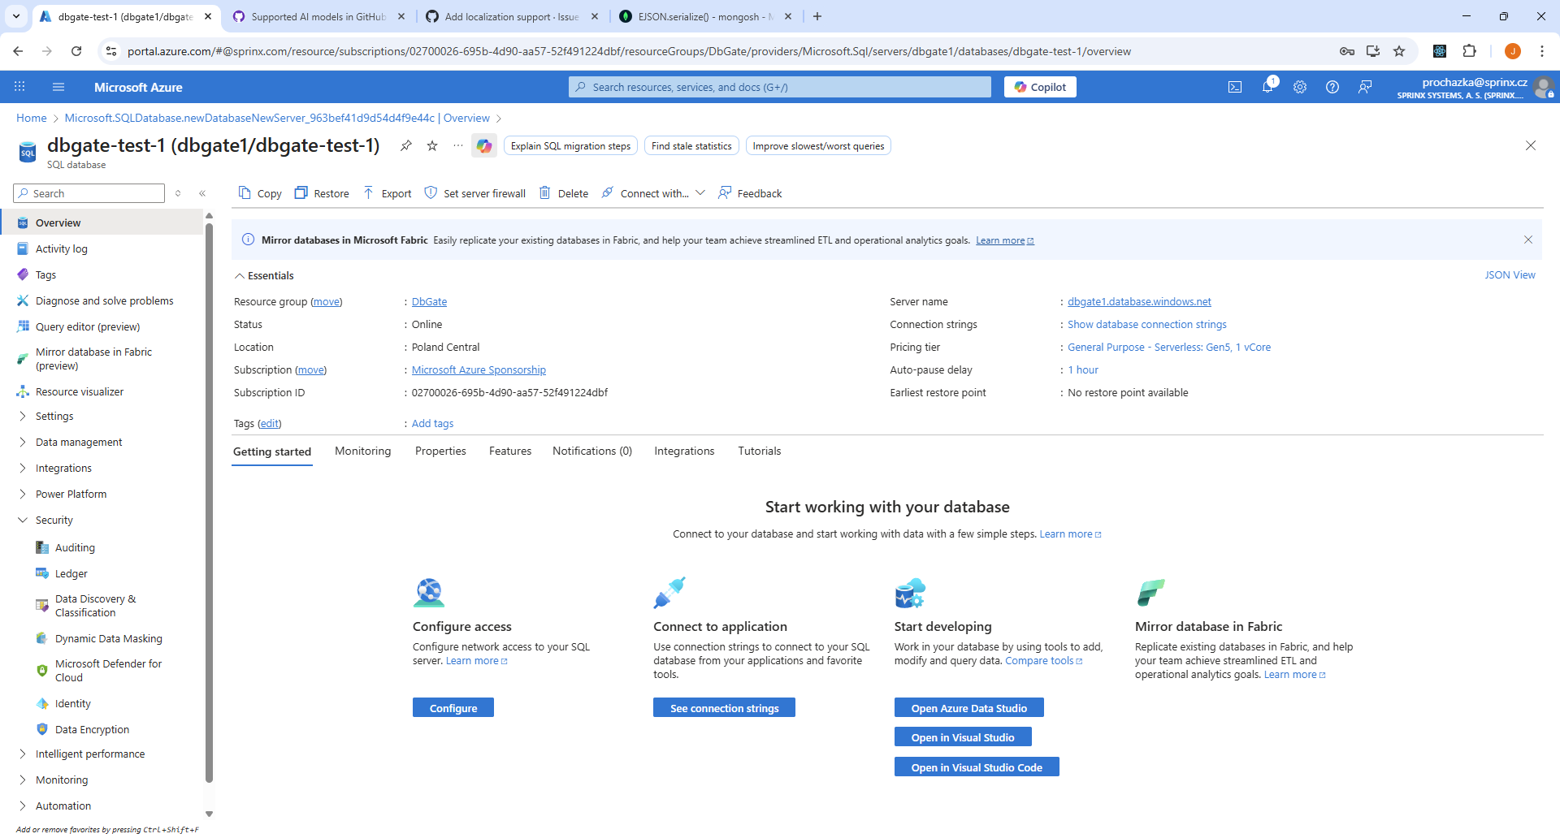Expand the Connect with dropdown
Viewport: 1560px width, 838px height.
coord(700,193)
